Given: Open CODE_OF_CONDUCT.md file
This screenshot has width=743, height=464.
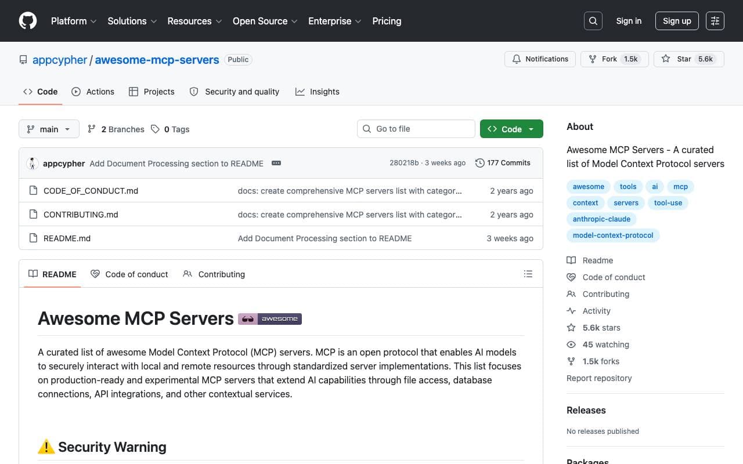Looking at the screenshot, I should point(91,191).
